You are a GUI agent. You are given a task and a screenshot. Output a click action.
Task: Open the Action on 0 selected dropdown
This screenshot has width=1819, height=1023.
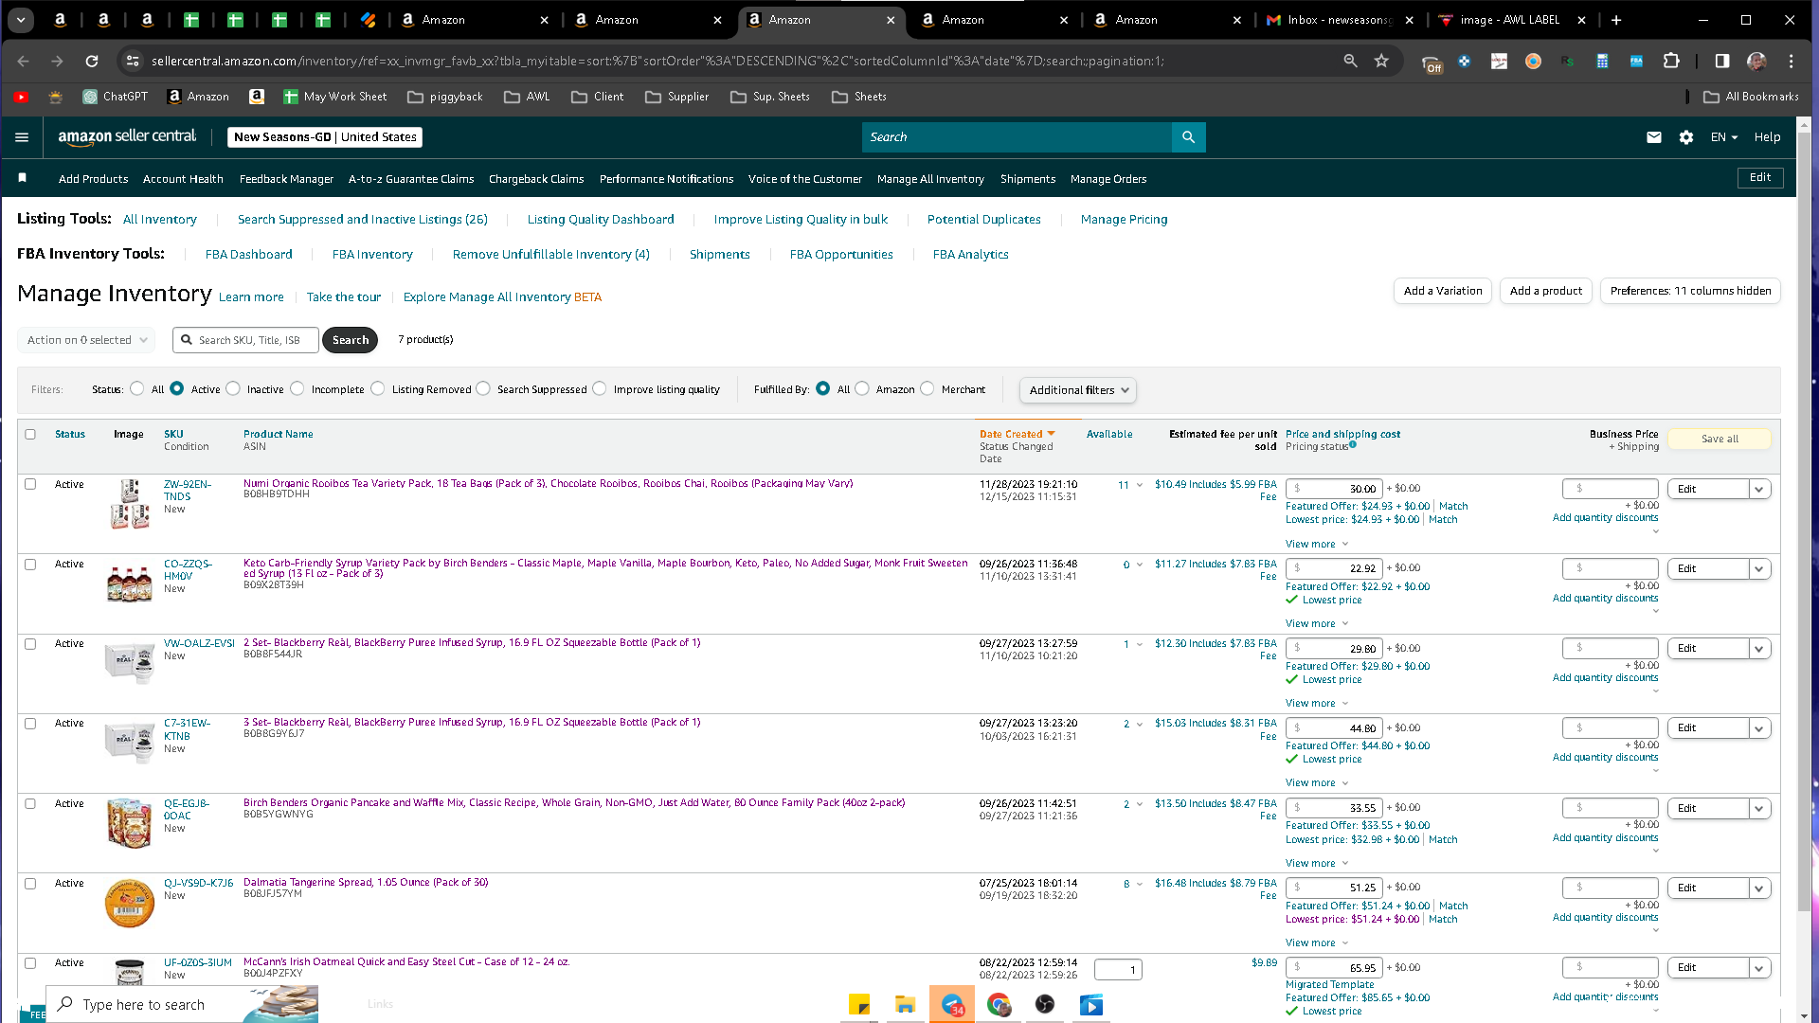click(x=86, y=340)
